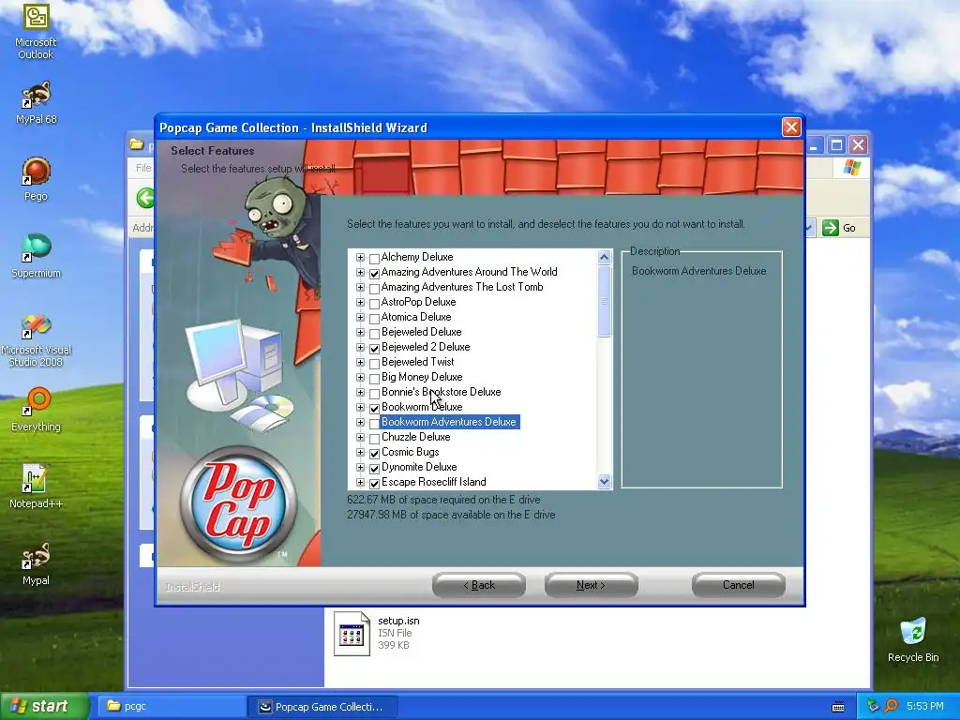Select Bookworm Deluxe in the feature list
This screenshot has height=720, width=960.
(422, 407)
